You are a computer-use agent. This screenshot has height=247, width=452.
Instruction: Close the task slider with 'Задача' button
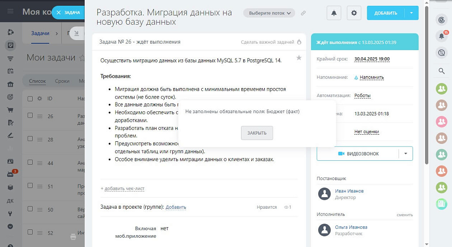pos(68,13)
